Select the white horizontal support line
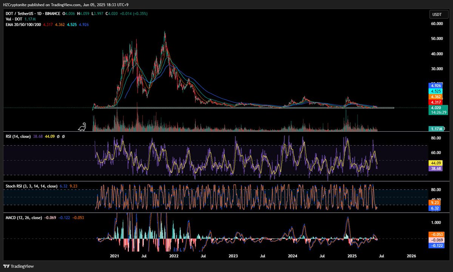Viewport: 453px width, 272px height. click(243, 108)
